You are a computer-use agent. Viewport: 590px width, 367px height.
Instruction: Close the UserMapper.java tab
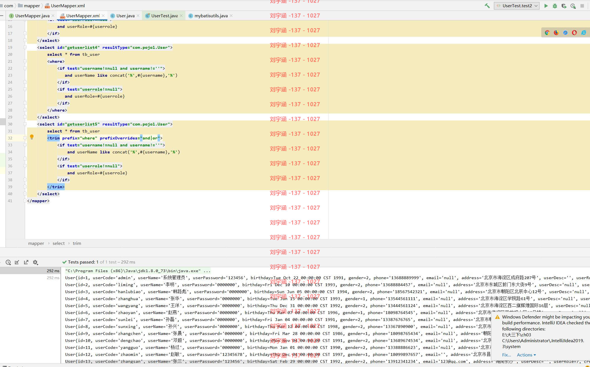pyautogui.click(x=53, y=16)
